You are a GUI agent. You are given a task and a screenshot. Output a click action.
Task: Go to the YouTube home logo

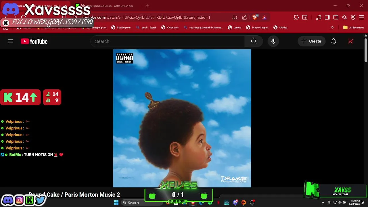[x=34, y=41]
